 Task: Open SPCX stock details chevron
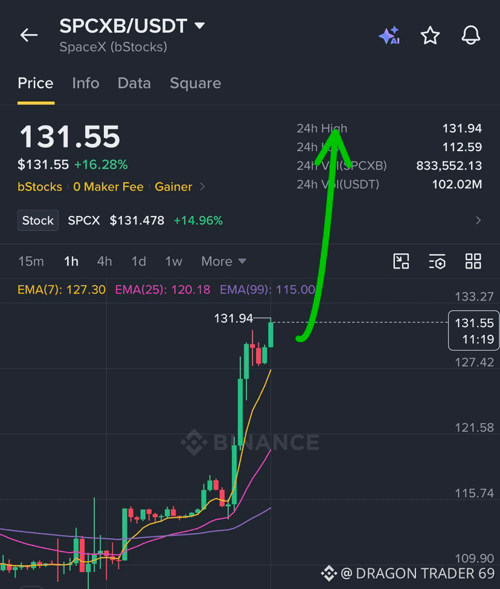click(478, 220)
